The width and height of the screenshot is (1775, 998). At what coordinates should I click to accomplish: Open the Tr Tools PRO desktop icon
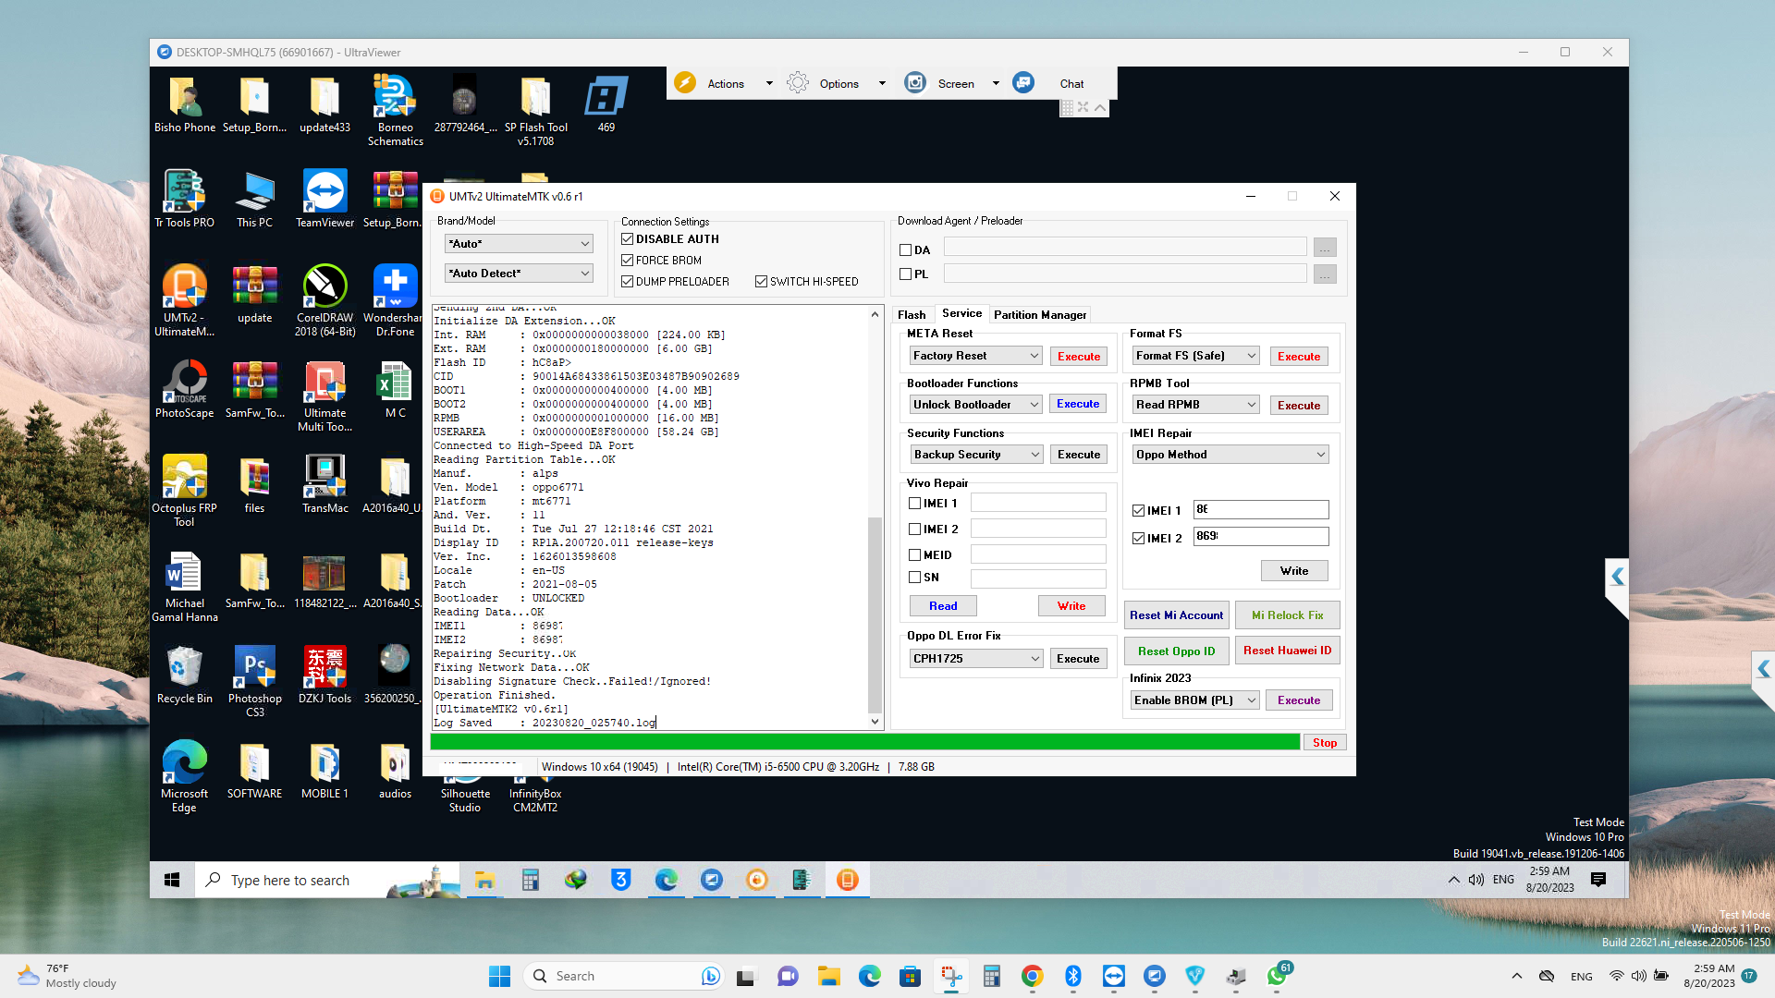(x=184, y=199)
